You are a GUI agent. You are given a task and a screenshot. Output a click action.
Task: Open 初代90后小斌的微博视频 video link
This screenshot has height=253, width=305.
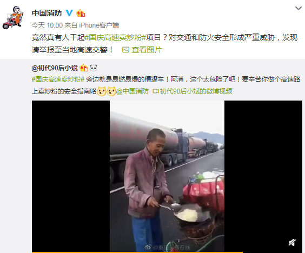click(196, 91)
